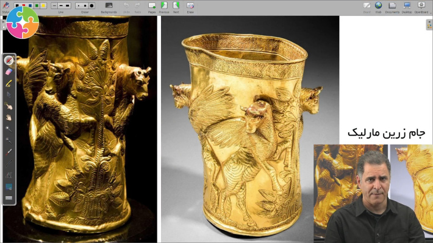Pick the yellow pen color

coord(43,5)
